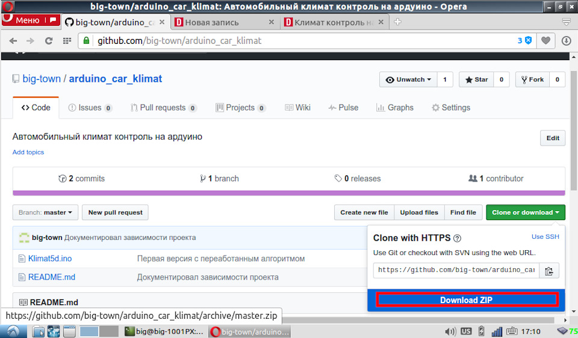Expand the Unwatch dropdown
578x338 pixels.
[408, 79]
